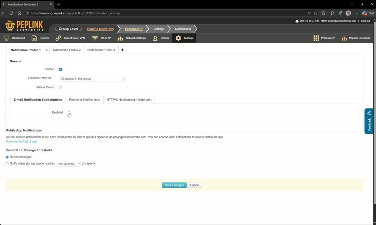Screen dimensions: 376x225
Task: Click the General section heading
Action: 16,61
